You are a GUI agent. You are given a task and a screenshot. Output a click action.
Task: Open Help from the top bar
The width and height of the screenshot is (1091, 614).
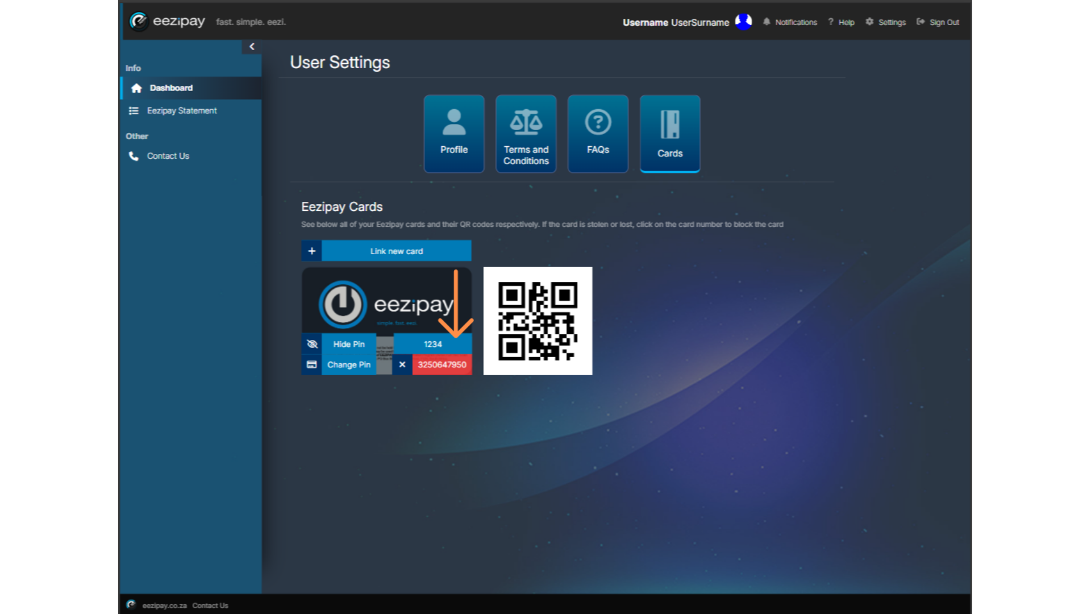click(841, 22)
